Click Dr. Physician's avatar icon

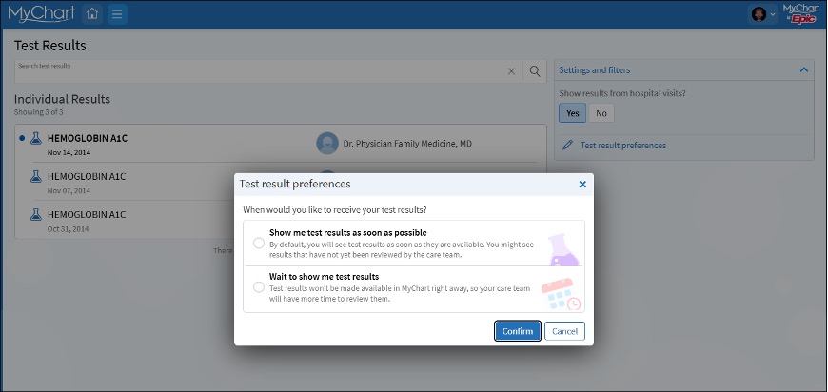click(327, 144)
